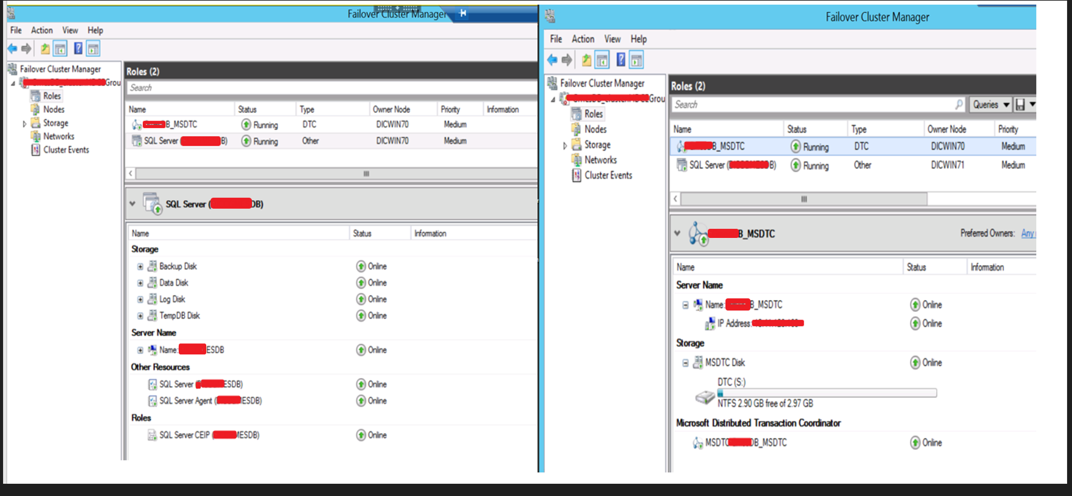Viewport: 1072px width, 496px height.
Task: Collapse MSDTC details pane chevron
Action: tap(677, 233)
